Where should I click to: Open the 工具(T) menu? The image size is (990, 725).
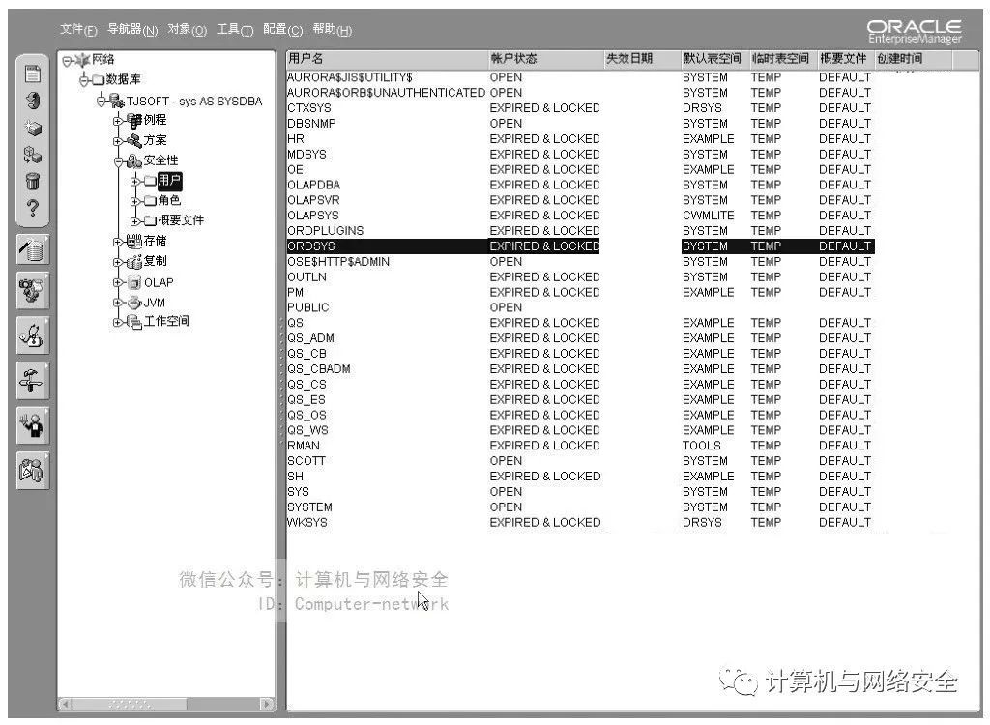pyautogui.click(x=235, y=29)
